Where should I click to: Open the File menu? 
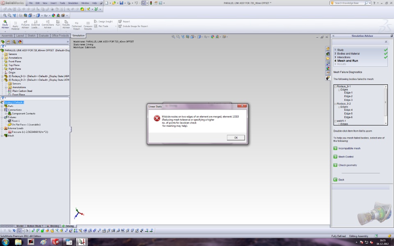click(31, 3)
